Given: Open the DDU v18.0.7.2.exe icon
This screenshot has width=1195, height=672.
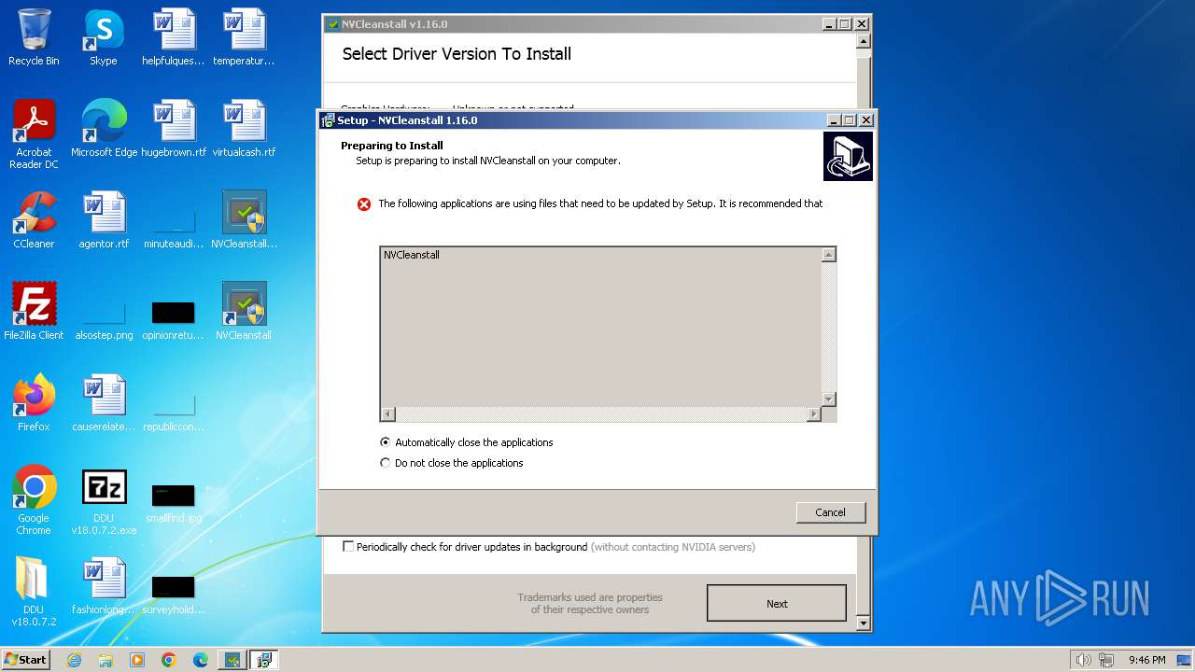Looking at the screenshot, I should (104, 500).
